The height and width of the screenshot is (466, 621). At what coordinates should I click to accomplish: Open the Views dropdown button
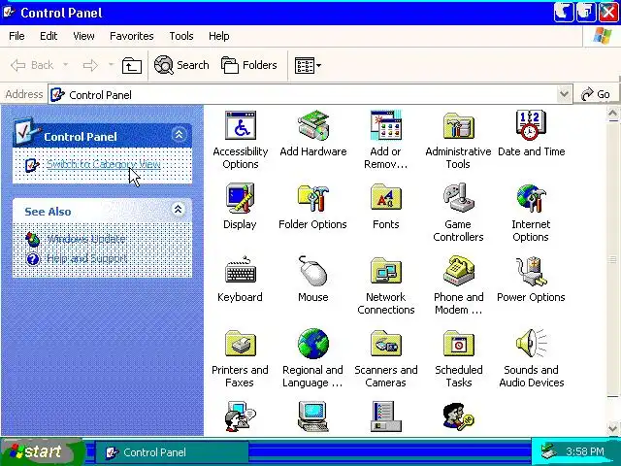coord(308,65)
